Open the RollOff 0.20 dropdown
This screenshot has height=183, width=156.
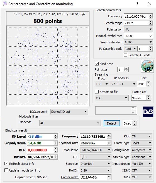(x=96, y=170)
